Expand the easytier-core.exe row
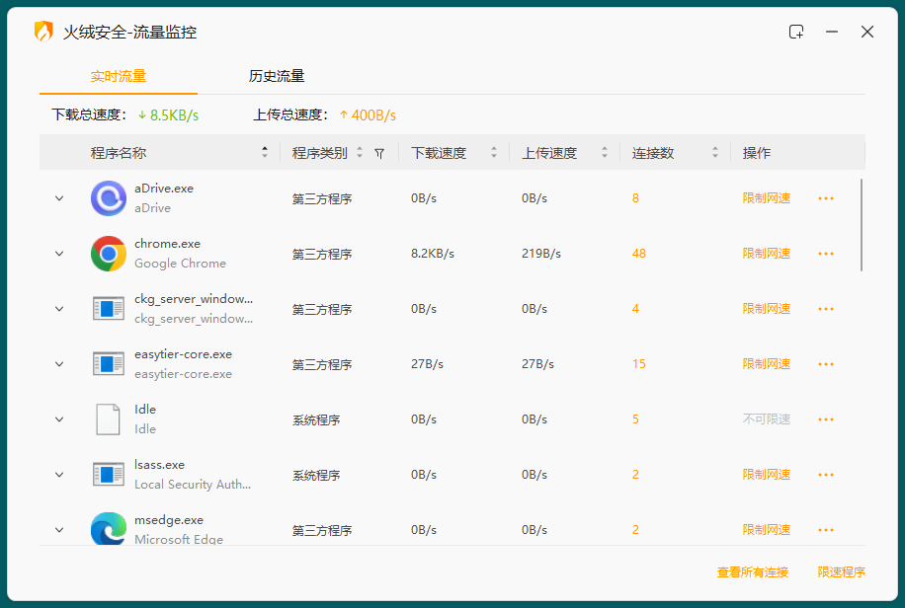 59,364
